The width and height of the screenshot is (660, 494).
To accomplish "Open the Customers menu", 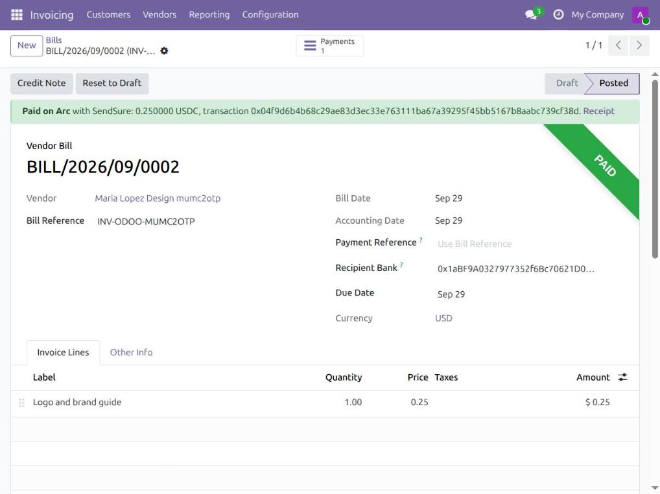I will coord(109,15).
